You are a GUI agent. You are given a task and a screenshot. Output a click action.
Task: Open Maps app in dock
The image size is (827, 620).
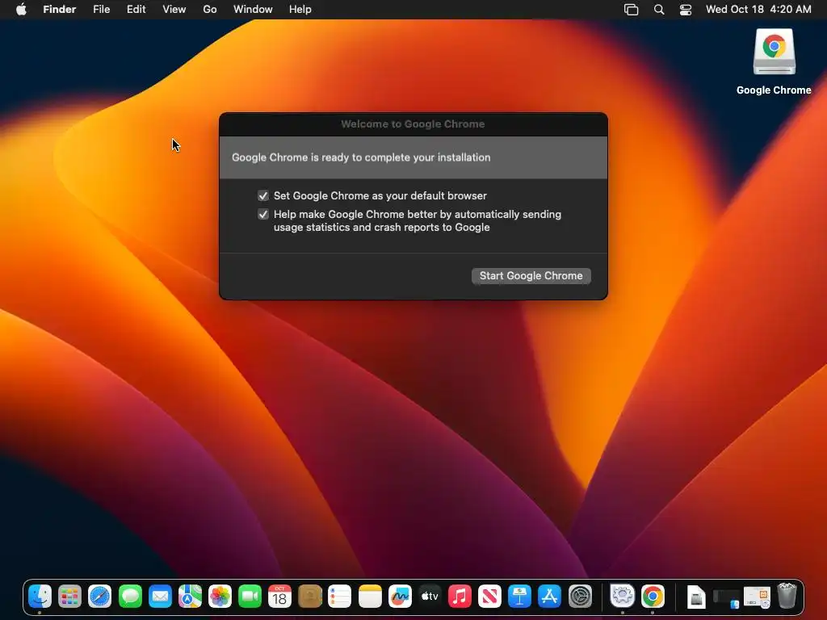pos(190,597)
